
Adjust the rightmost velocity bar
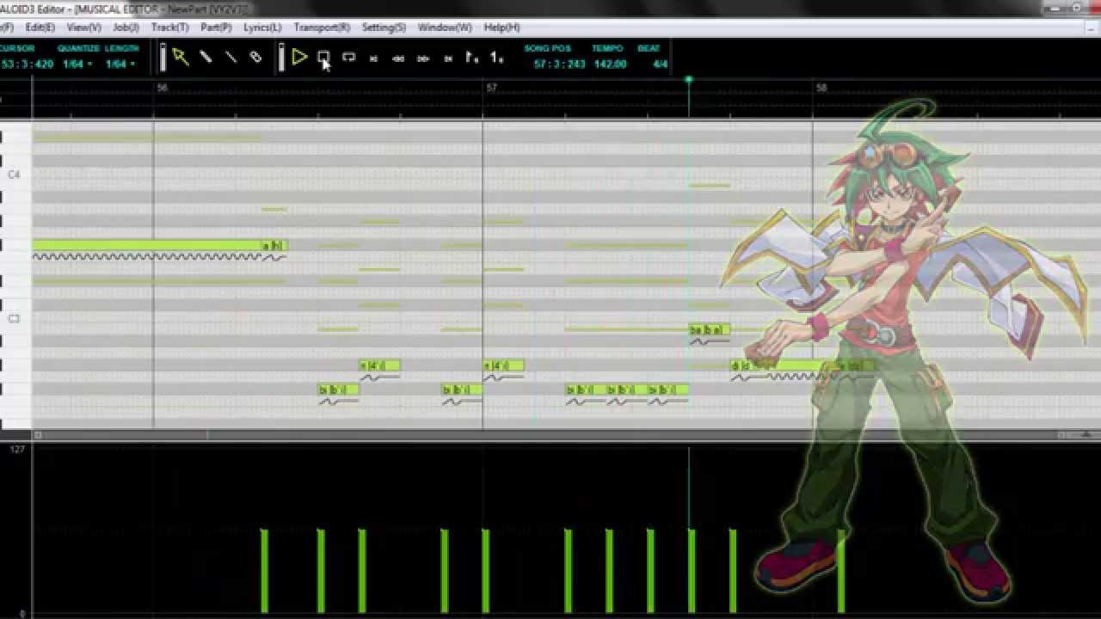coord(841,572)
